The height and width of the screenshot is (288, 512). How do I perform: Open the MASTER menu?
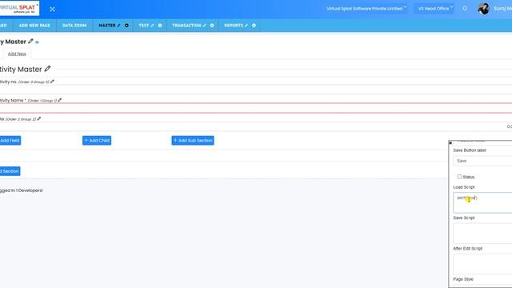pos(107,26)
